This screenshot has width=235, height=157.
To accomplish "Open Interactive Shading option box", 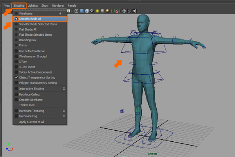I will [x=64, y=89].
